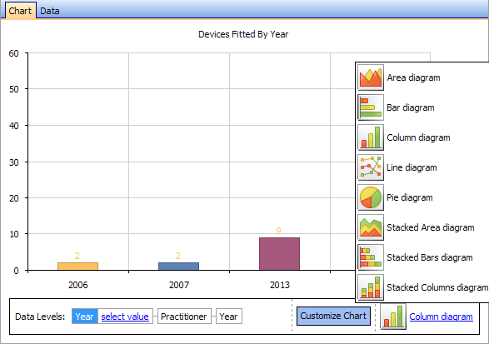Viewport: 489px width, 344px height.
Task: Click the Data Levels label
Action: 40,317
